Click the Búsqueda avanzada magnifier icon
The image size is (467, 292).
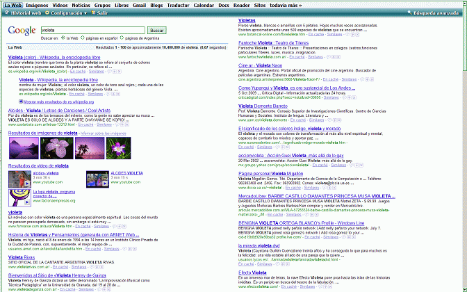coord(409,13)
